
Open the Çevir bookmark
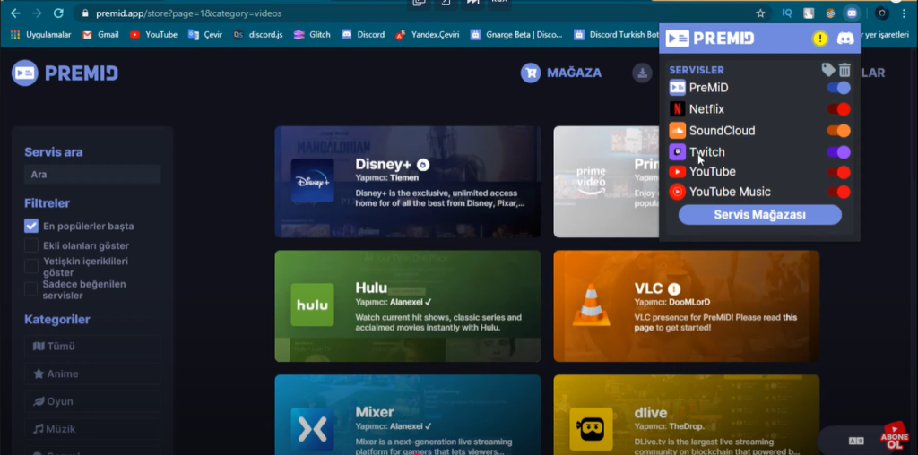tap(205, 35)
